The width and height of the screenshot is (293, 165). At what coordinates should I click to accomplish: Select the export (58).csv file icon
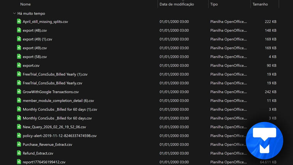pos(19,57)
